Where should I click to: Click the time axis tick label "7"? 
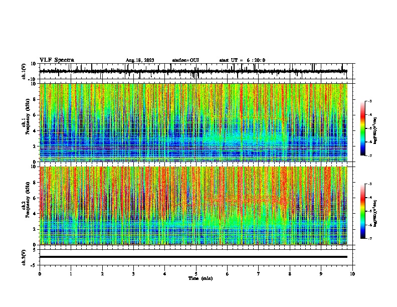(259, 274)
